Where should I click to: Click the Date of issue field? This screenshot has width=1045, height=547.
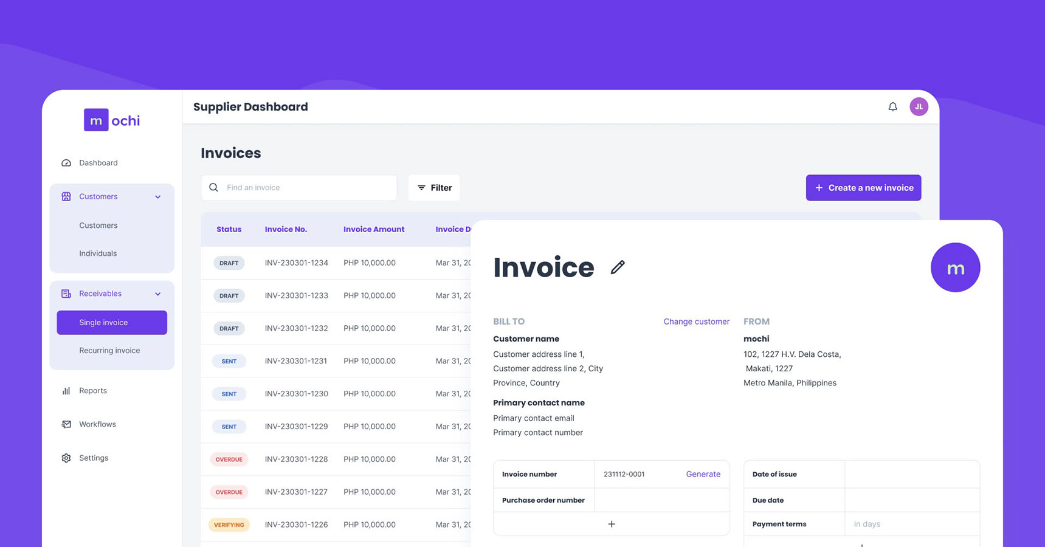tap(912, 474)
